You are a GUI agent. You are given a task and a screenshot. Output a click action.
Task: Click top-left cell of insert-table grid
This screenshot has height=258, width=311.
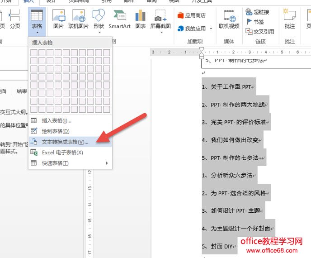pos(34,53)
